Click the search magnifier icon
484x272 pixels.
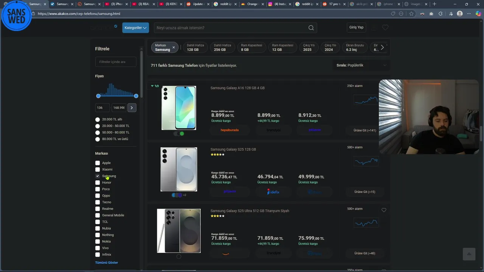pos(311,28)
